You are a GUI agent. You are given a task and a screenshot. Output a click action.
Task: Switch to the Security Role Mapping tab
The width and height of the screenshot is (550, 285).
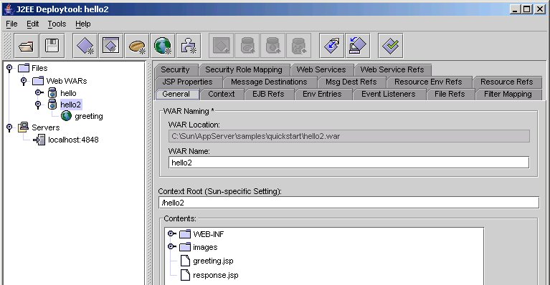click(244, 69)
